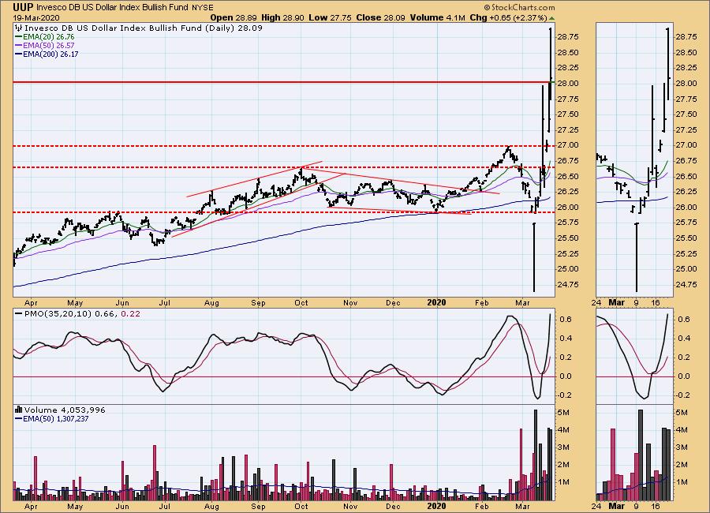Image resolution: width=710 pixels, height=513 pixels.
Task: Click the green EMA(20) line color key
Action: [x=19, y=37]
